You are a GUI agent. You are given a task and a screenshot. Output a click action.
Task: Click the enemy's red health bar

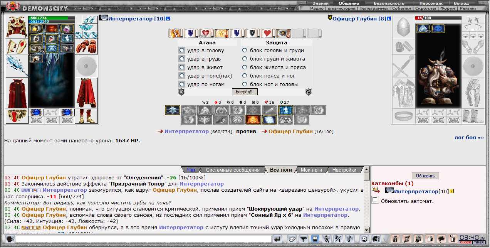pyautogui.click(x=438, y=18)
